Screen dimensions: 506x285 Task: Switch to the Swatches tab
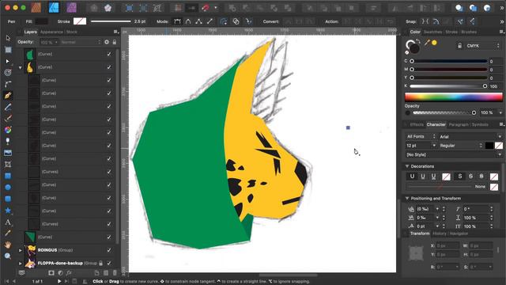click(432, 32)
